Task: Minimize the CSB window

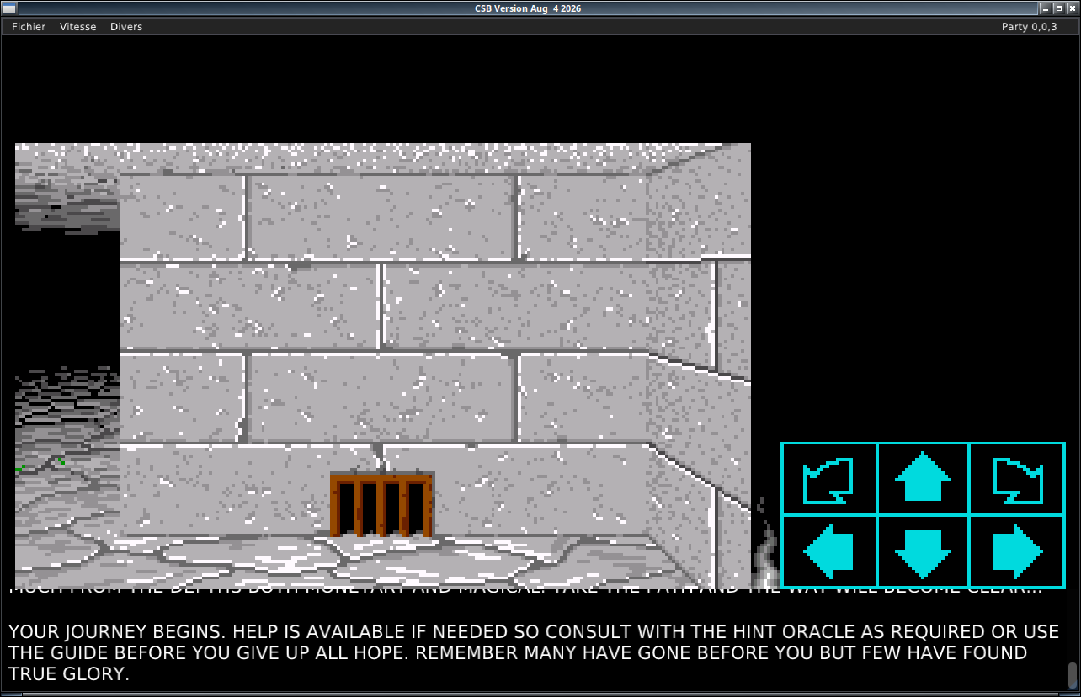Action: click(1045, 8)
